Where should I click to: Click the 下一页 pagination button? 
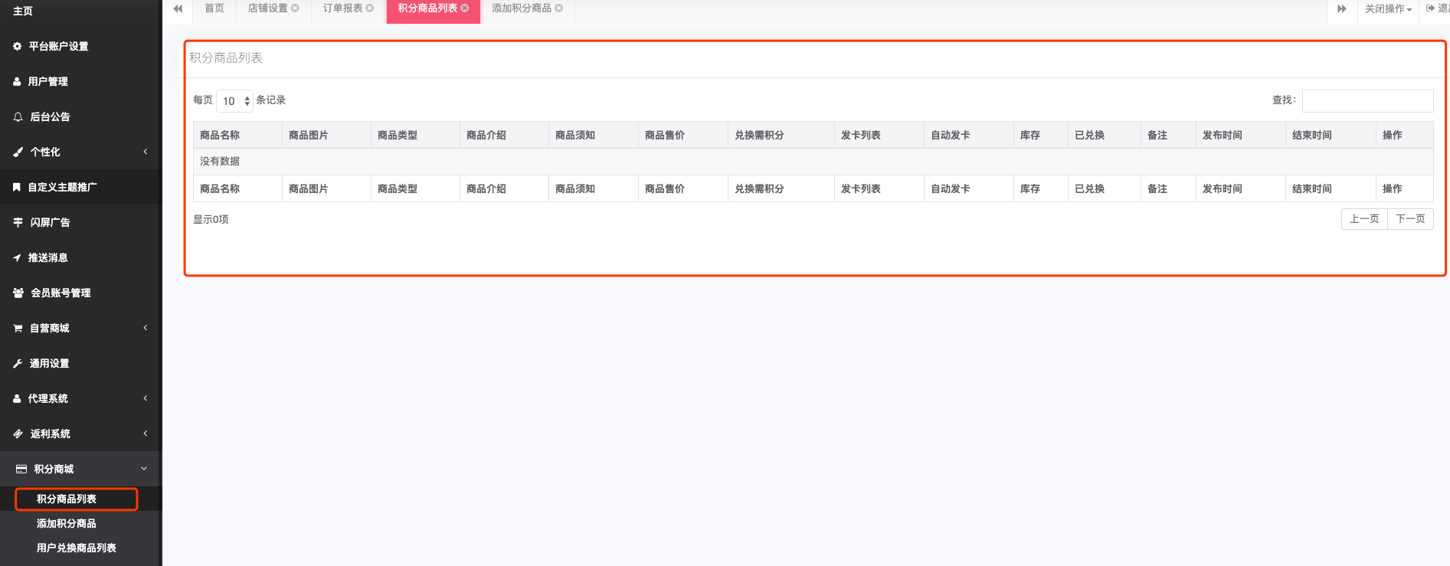pos(1410,219)
